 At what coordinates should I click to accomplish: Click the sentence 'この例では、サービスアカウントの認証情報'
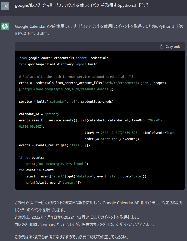pyautogui.click(x=98, y=206)
